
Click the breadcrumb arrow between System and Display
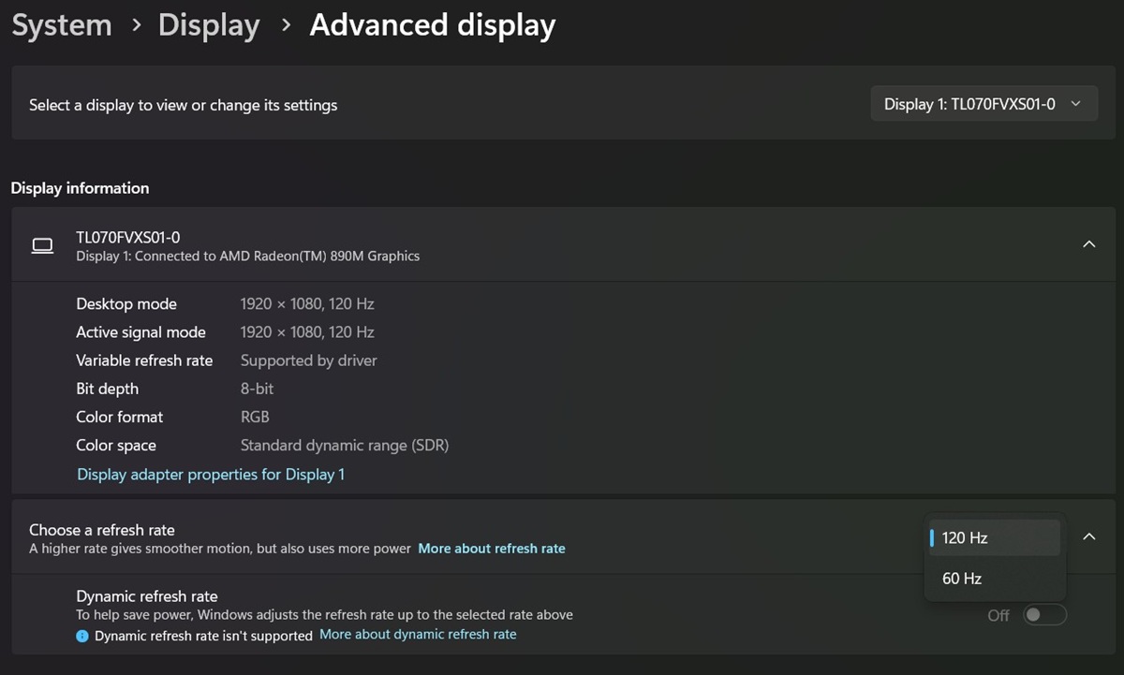pos(137,26)
